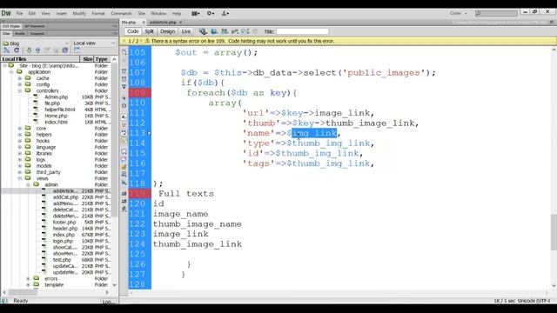Open the Commands menu
Viewport: 557px width, 313px height.
point(121,14)
